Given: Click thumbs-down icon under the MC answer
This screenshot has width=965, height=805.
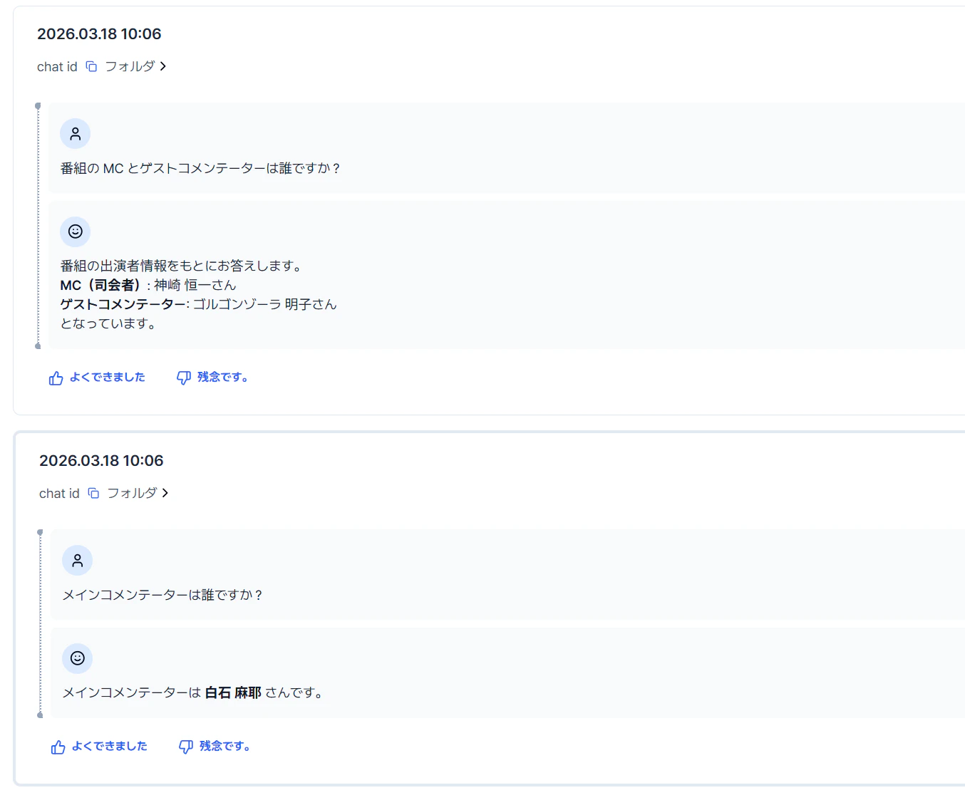Looking at the screenshot, I should coord(184,378).
